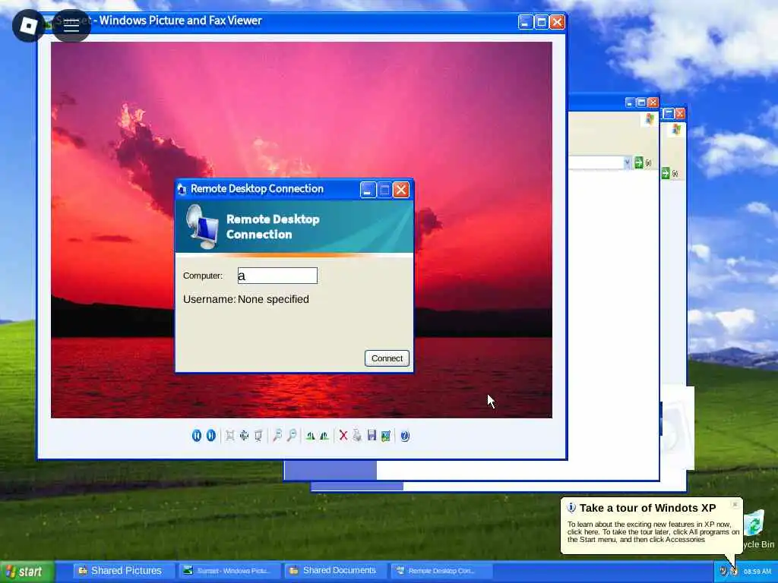Click the taskbar clock showing 08:59 AM
778x583 pixels.
[757, 572]
